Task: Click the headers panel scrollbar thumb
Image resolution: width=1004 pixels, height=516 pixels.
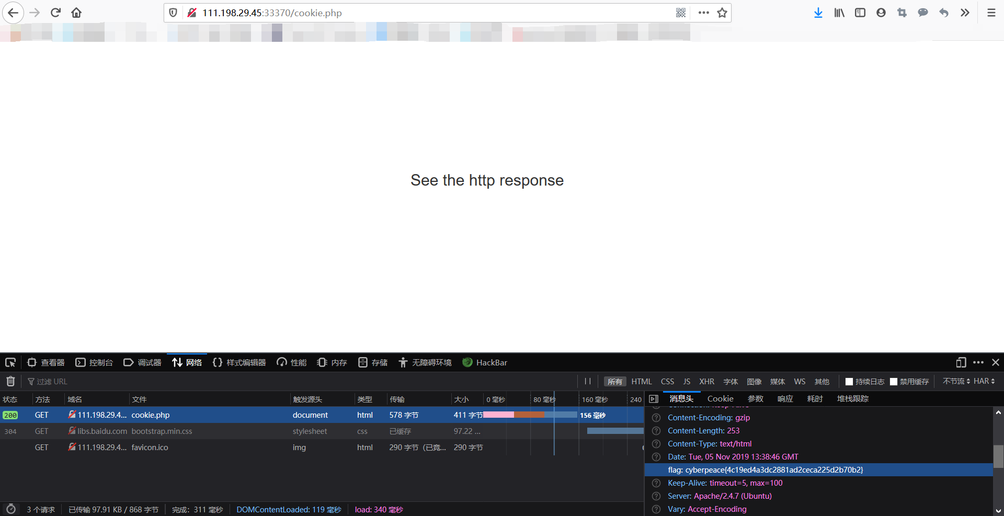Action: point(998,456)
